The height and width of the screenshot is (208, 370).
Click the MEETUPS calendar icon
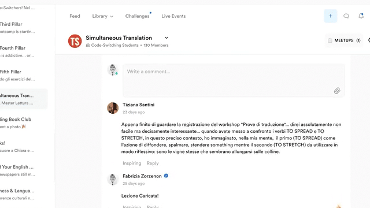click(x=330, y=40)
